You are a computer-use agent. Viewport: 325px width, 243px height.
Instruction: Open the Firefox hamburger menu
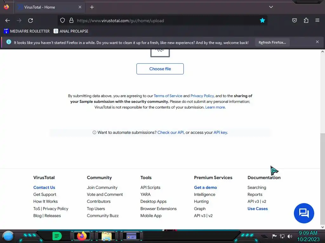click(317, 20)
